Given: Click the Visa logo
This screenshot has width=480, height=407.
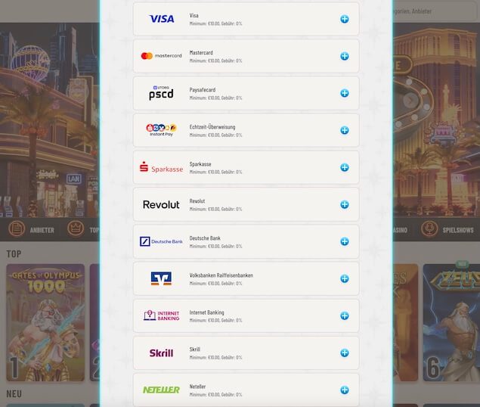Looking at the screenshot, I should click(161, 19).
